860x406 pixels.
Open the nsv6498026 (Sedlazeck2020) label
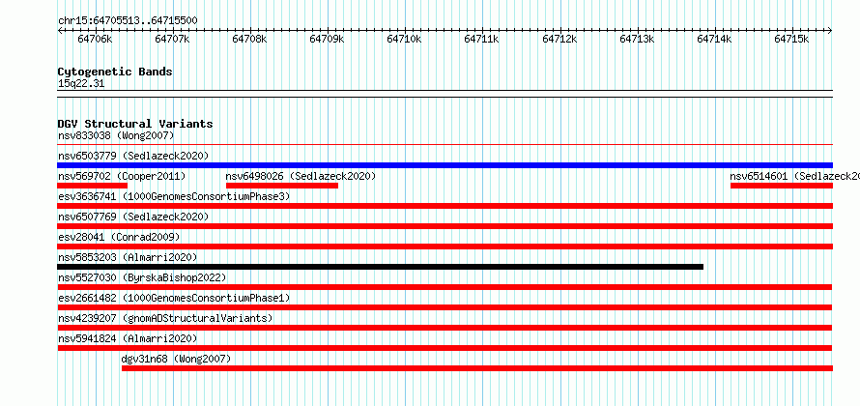click(x=301, y=176)
